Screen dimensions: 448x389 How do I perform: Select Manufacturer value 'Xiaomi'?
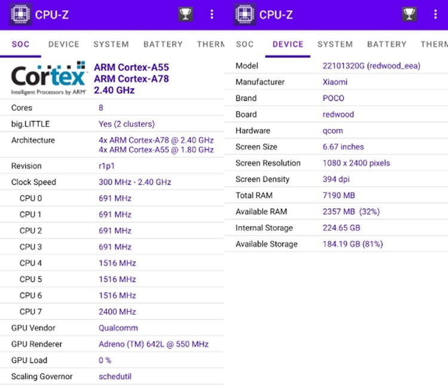click(x=335, y=82)
